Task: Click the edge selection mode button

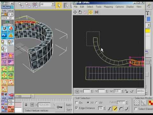Action: coord(143,103)
